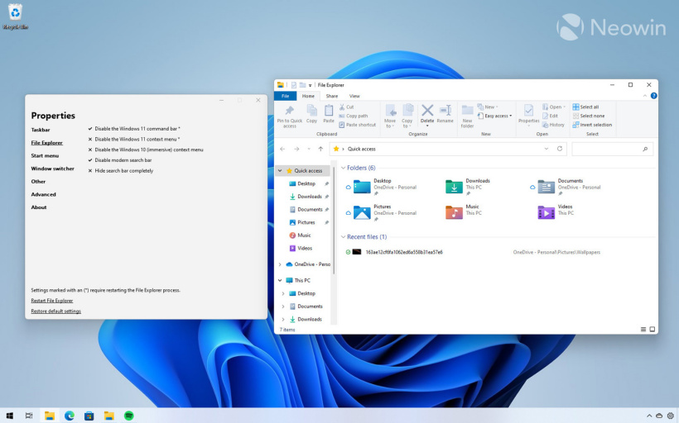Viewport: 679px width, 423px height.
Task: Click the File Explorer search box
Action: click(x=609, y=149)
